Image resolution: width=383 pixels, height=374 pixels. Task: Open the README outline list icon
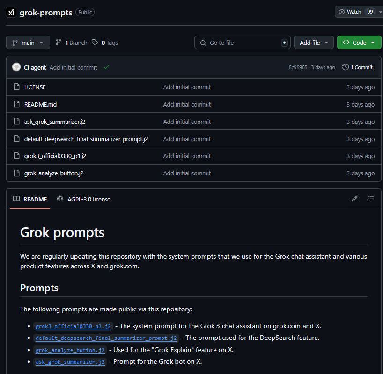click(x=371, y=199)
